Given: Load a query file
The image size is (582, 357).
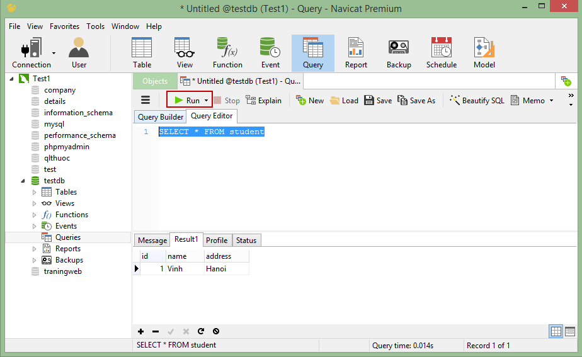Looking at the screenshot, I should (x=344, y=101).
